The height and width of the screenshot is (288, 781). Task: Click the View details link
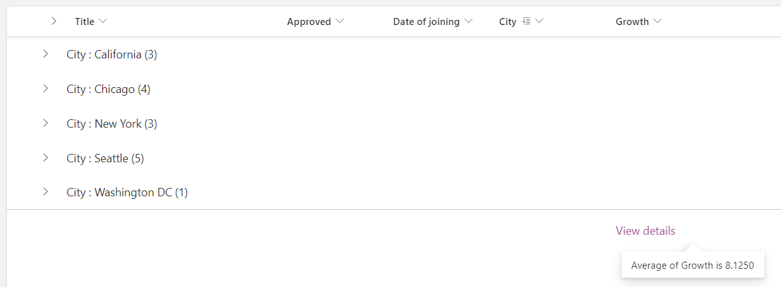pyautogui.click(x=645, y=231)
